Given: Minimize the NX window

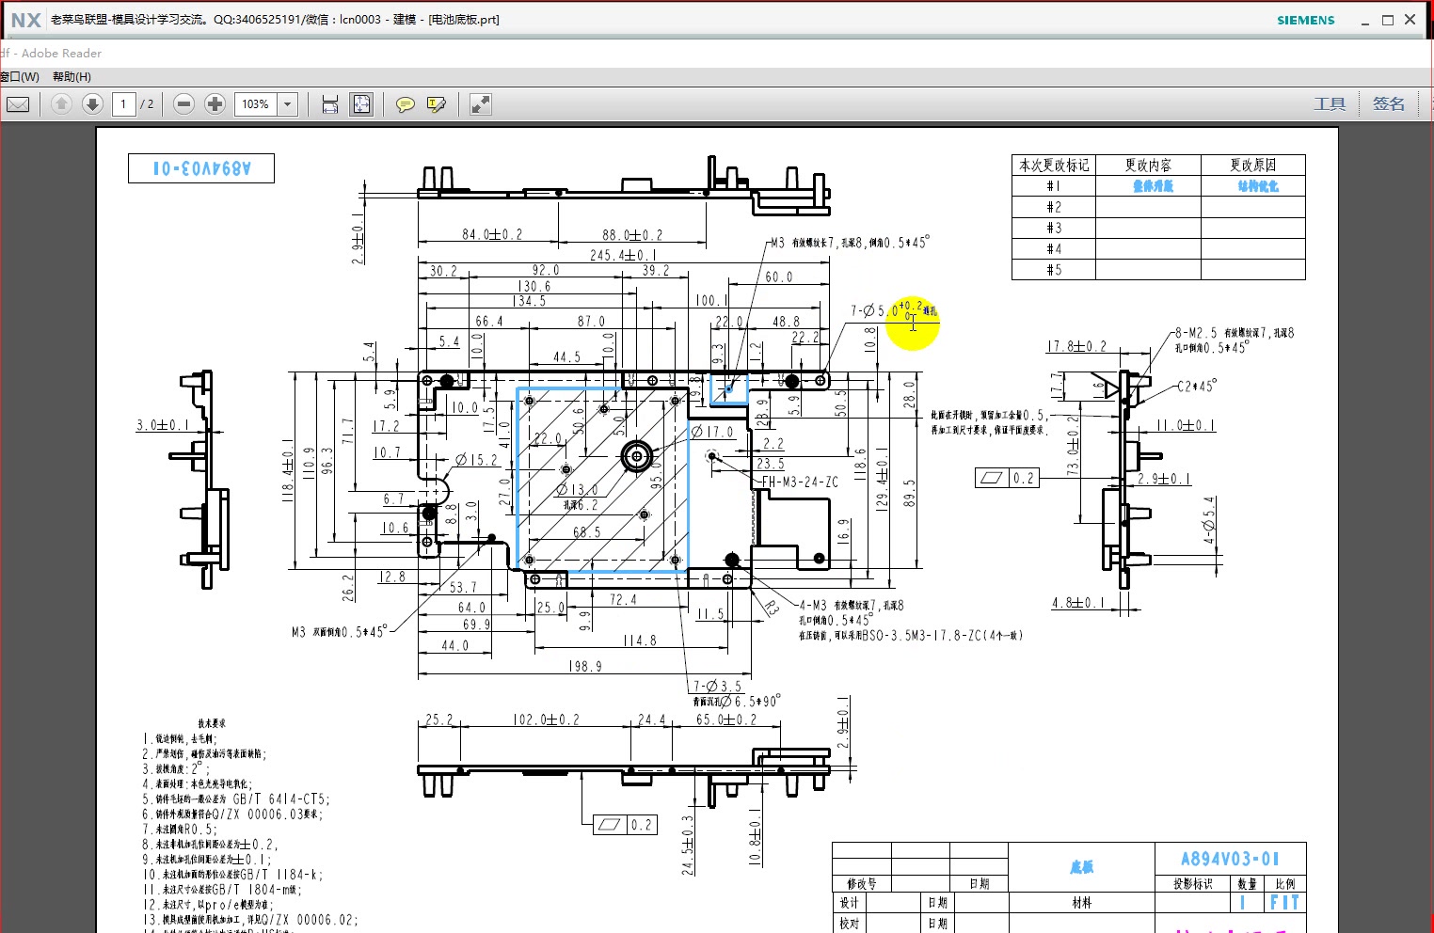Looking at the screenshot, I should 1364,20.
